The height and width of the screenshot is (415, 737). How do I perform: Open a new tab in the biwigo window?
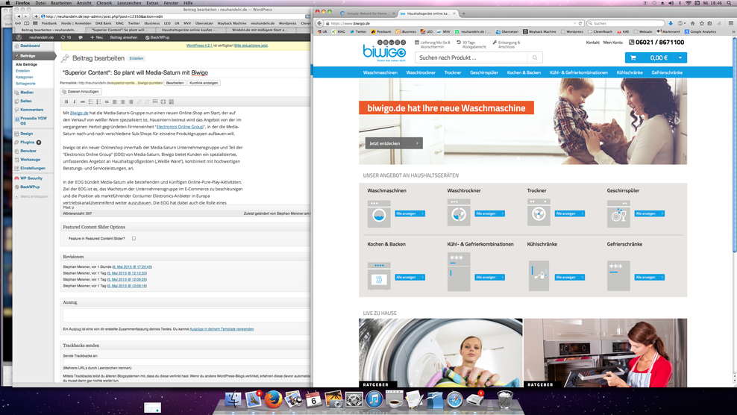coord(463,13)
